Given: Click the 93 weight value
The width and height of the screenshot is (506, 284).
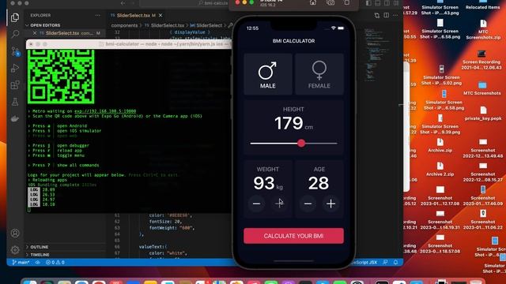Looking at the screenshot, I should coord(264,183).
